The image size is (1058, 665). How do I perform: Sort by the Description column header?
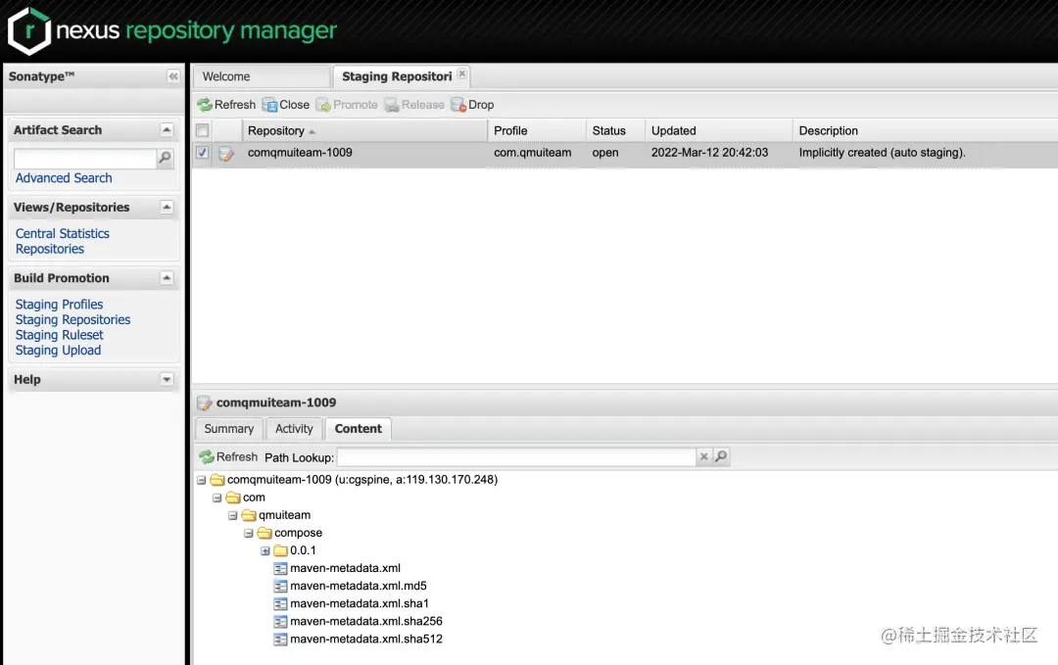925,130
